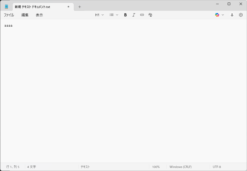This screenshot has width=247, height=171.
Task: Click the insert link icon
Action: coord(142,15)
